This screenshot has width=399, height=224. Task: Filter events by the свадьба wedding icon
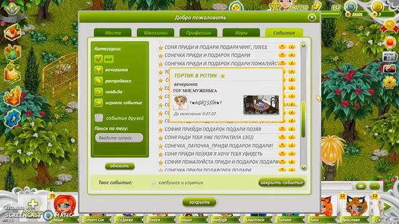(99, 91)
